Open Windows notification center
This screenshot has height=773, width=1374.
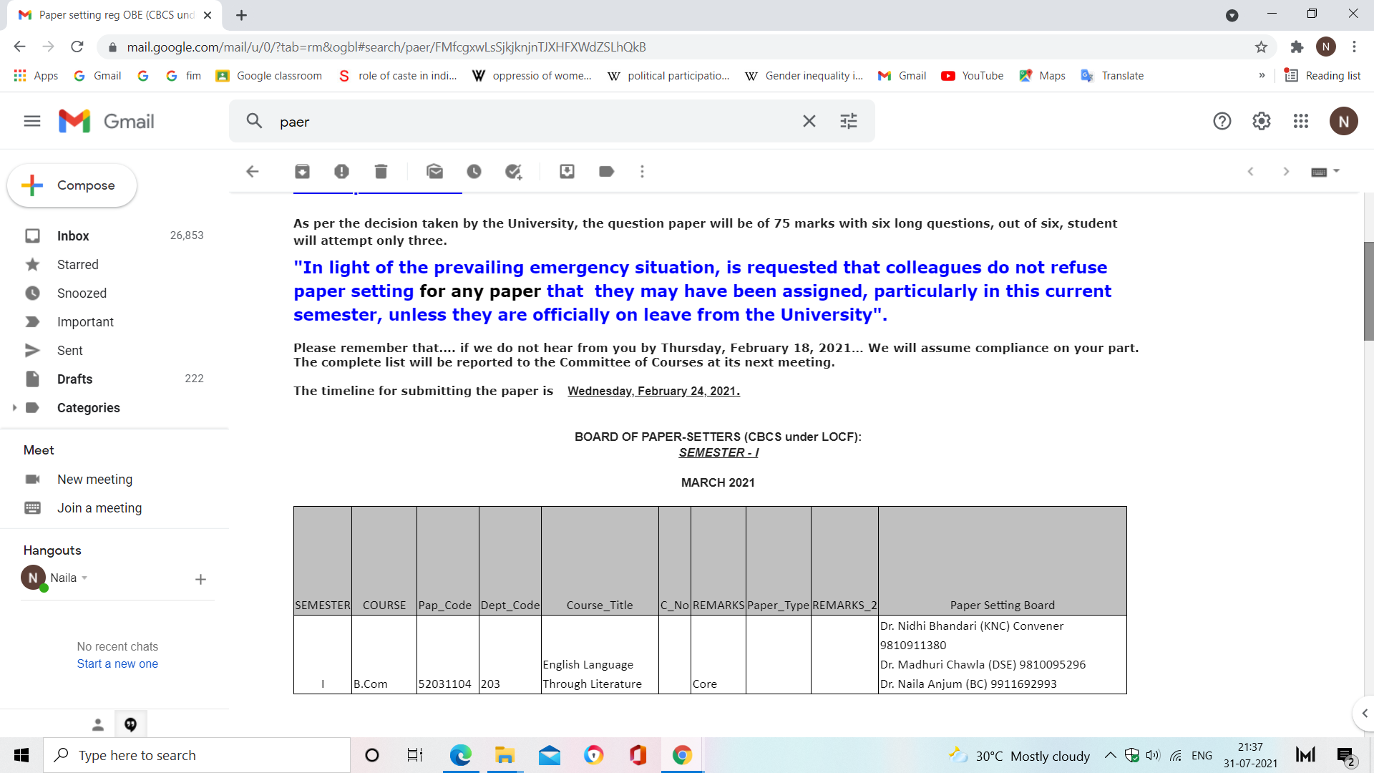pyautogui.click(x=1345, y=756)
